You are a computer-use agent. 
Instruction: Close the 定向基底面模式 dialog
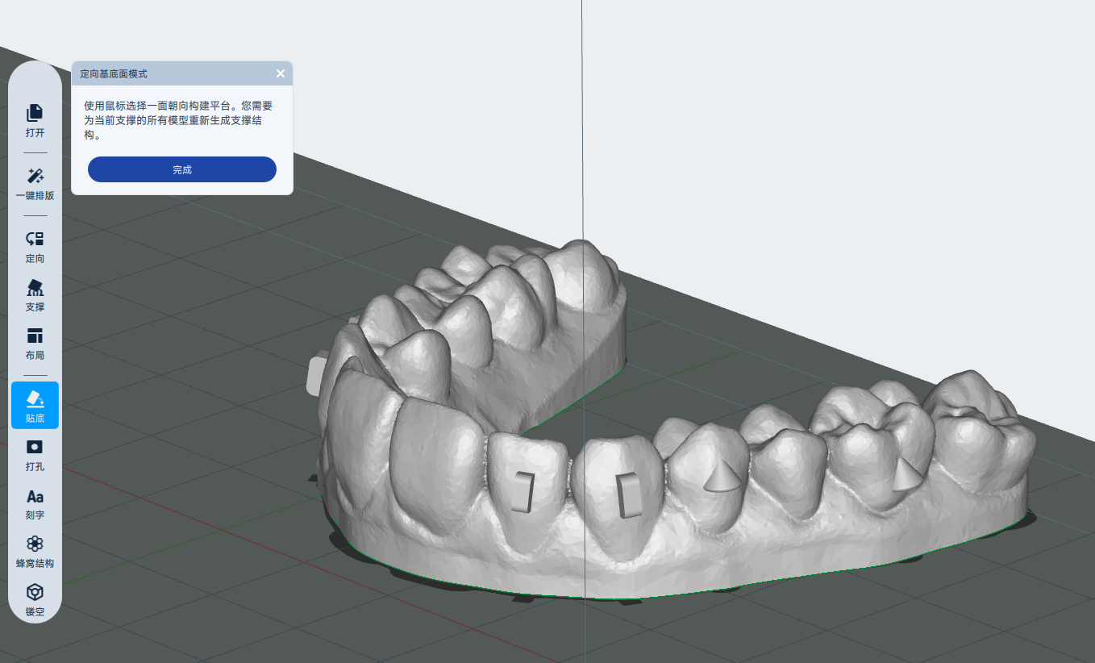coord(281,73)
